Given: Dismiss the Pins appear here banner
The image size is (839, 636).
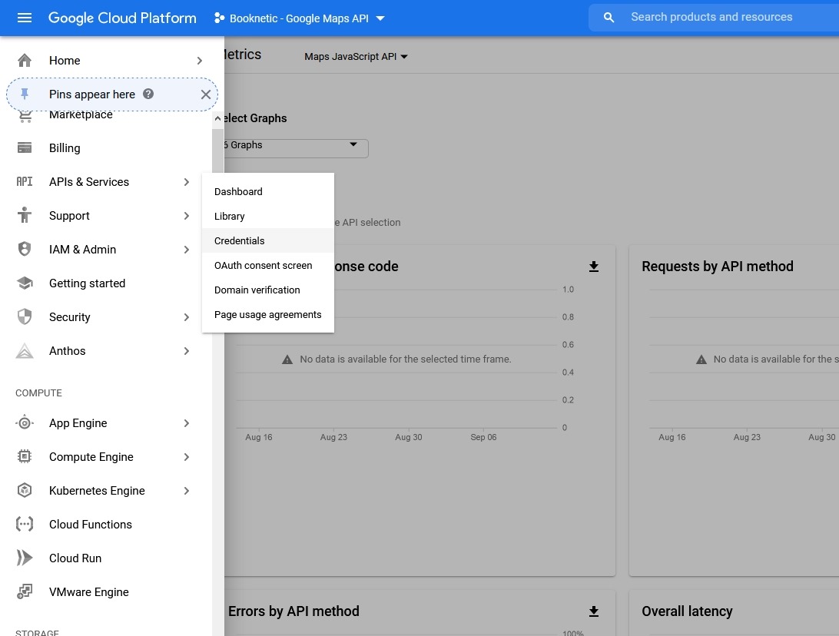Looking at the screenshot, I should click(x=205, y=94).
